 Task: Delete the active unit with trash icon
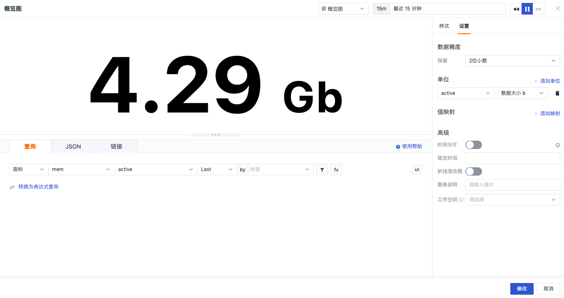557,93
